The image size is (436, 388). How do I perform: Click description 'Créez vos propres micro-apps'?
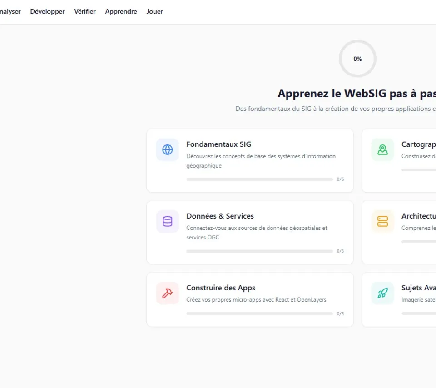tap(256, 300)
